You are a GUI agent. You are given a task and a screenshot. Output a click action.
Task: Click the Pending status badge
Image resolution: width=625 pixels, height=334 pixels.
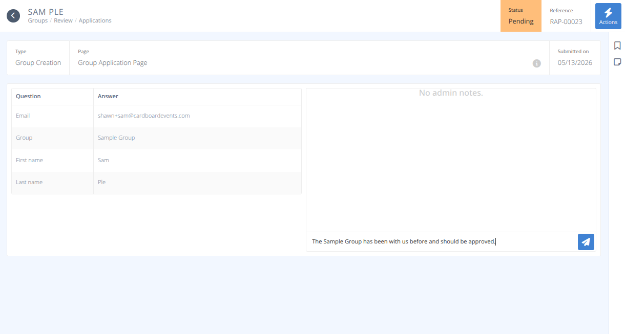click(x=521, y=16)
